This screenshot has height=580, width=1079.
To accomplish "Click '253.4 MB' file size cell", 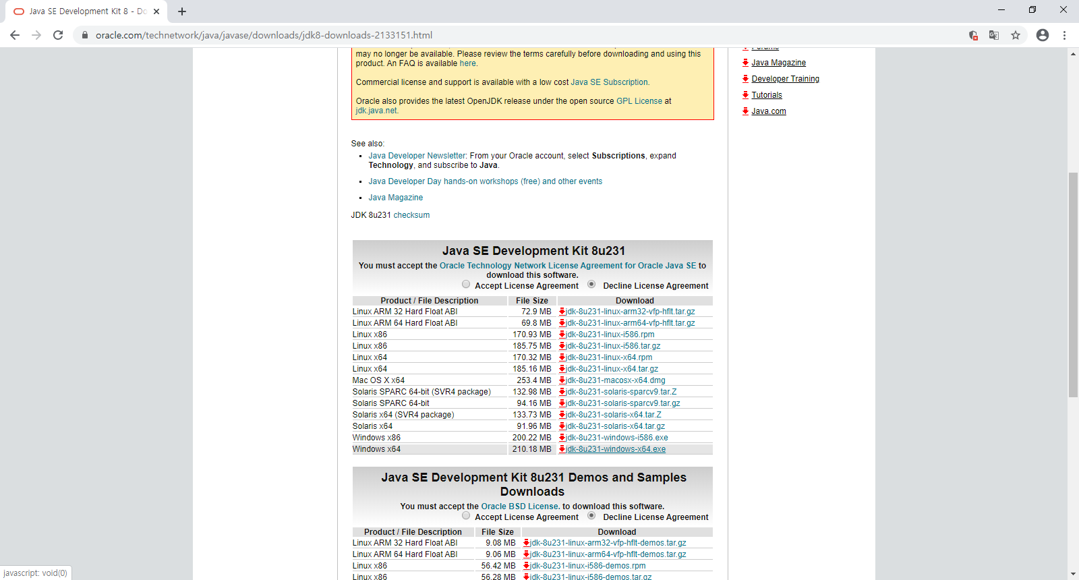I will 532,380.
